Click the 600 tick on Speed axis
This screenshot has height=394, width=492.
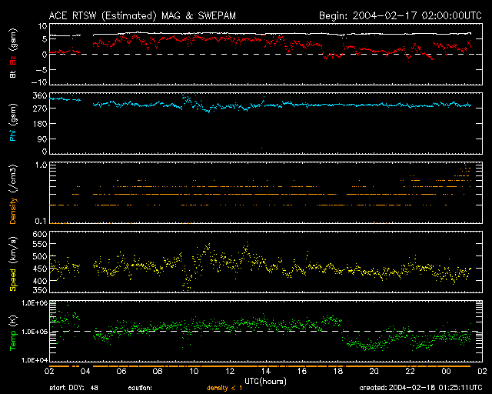[x=40, y=234]
